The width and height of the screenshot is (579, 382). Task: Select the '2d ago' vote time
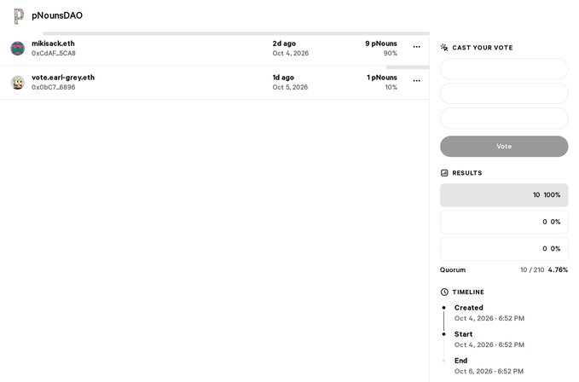click(284, 43)
